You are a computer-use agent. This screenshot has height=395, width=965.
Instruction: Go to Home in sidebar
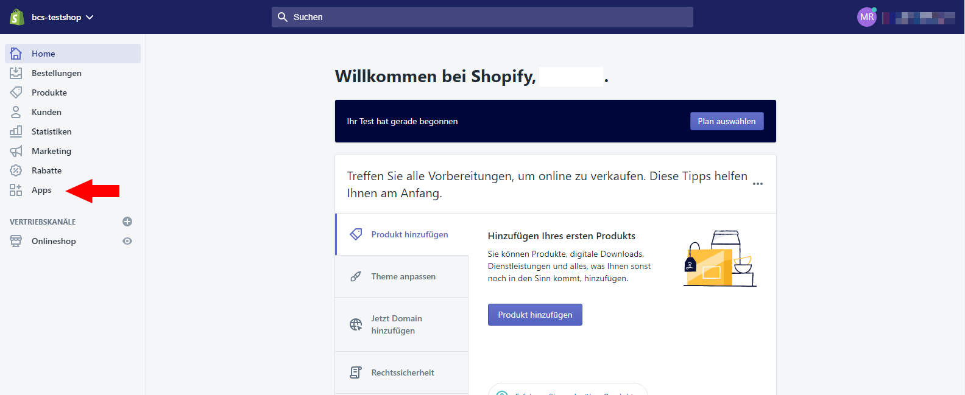coord(73,54)
